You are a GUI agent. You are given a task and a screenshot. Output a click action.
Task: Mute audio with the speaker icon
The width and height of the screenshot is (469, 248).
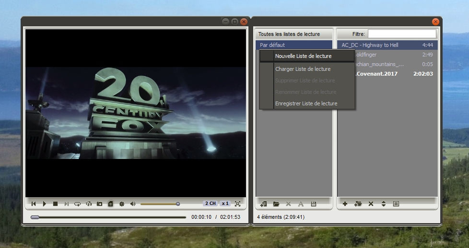pos(133,204)
